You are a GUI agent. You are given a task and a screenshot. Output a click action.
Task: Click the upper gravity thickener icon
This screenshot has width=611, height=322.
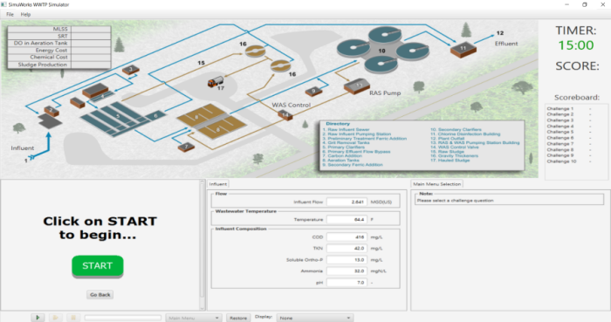tap(255, 51)
